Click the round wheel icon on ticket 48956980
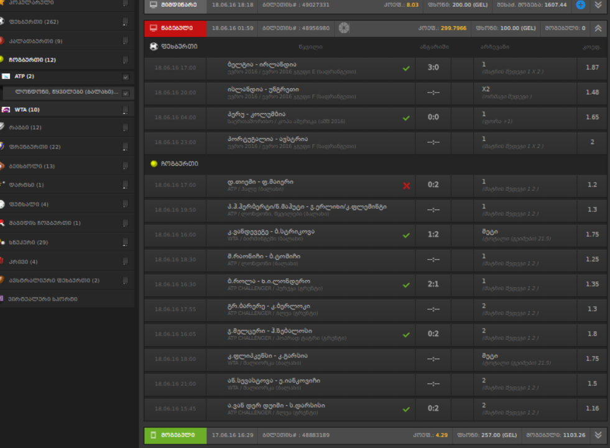The height and width of the screenshot is (448, 610). pyautogui.click(x=344, y=28)
